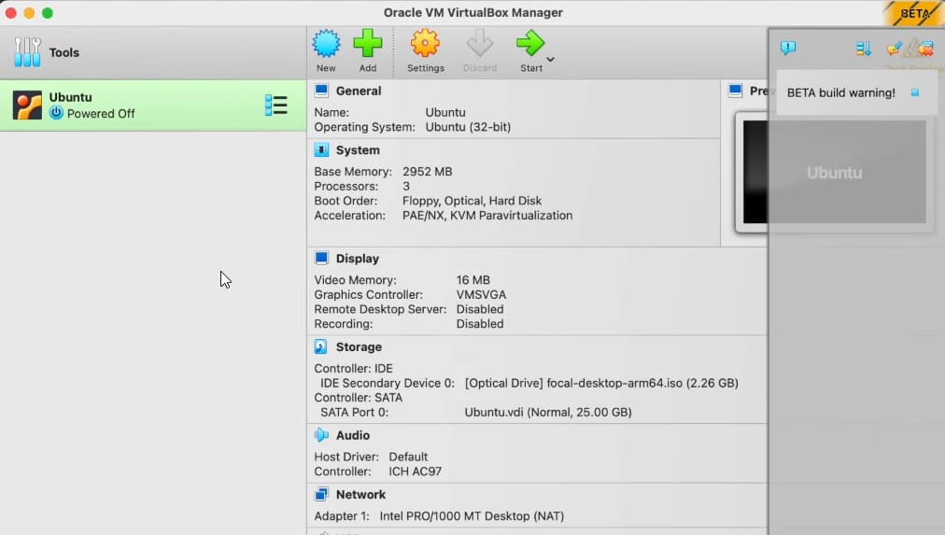Toggle the notification center warning bubble icon
945x535 pixels.
point(788,48)
